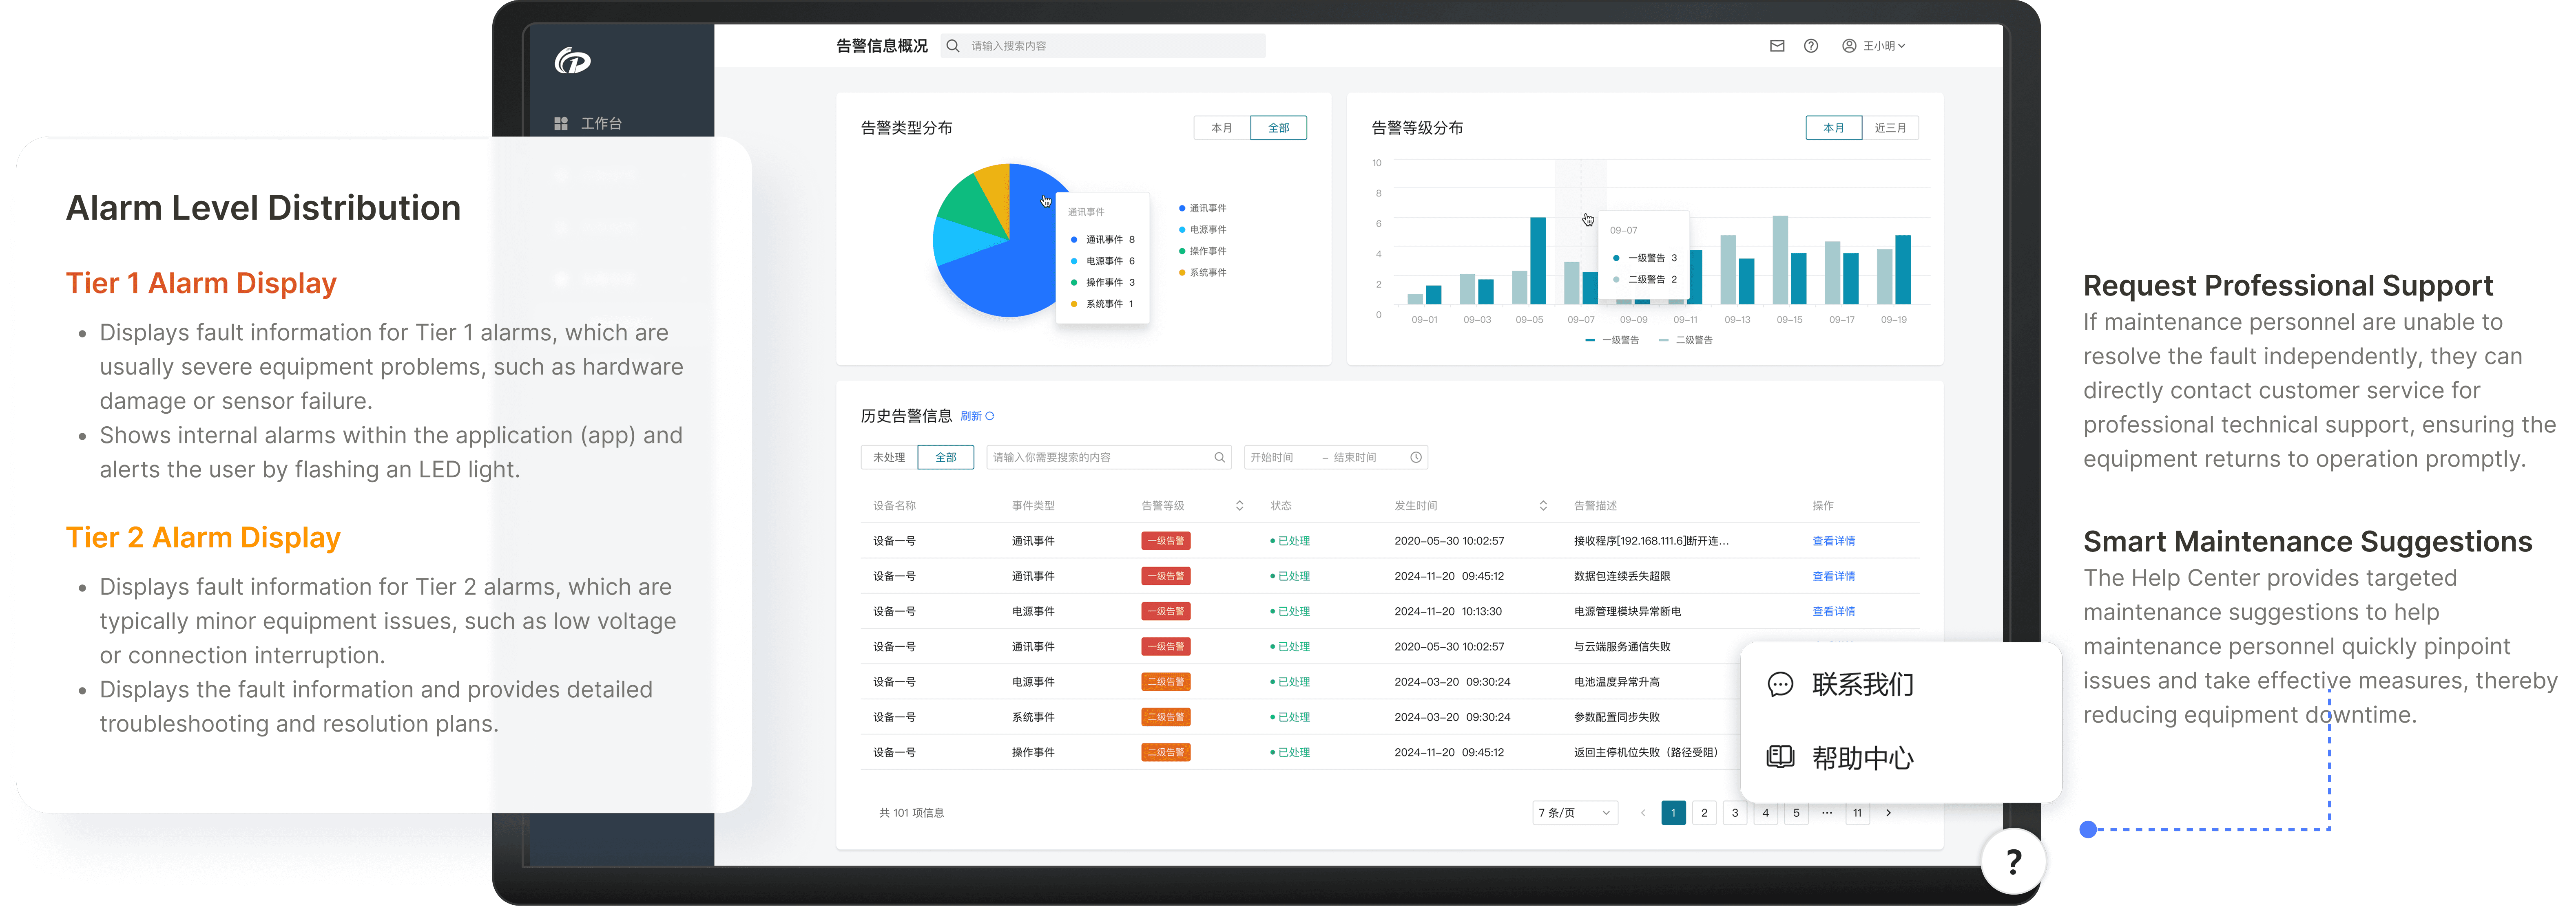The width and height of the screenshot is (2576, 906).
Task: Click the 通讯事件 legend color dot
Action: click(1182, 209)
